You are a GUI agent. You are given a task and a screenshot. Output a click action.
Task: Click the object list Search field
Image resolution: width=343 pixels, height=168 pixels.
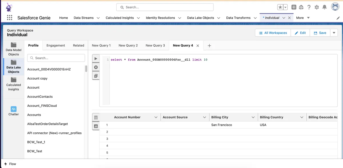coord(56,58)
